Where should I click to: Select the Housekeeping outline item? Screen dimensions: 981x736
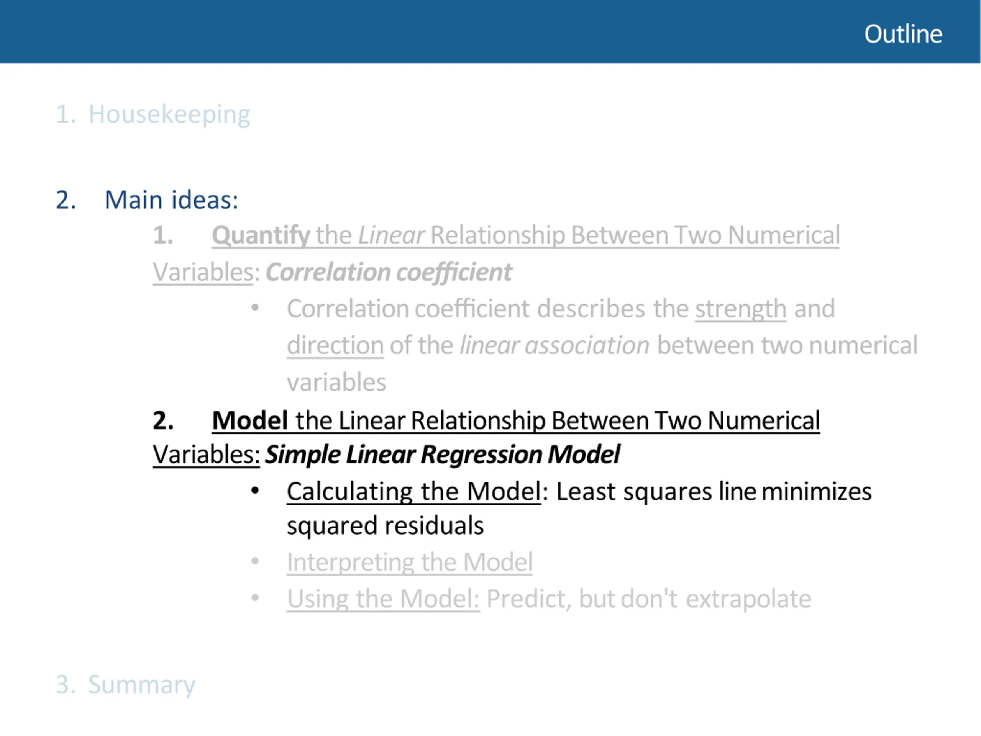pyautogui.click(x=153, y=115)
